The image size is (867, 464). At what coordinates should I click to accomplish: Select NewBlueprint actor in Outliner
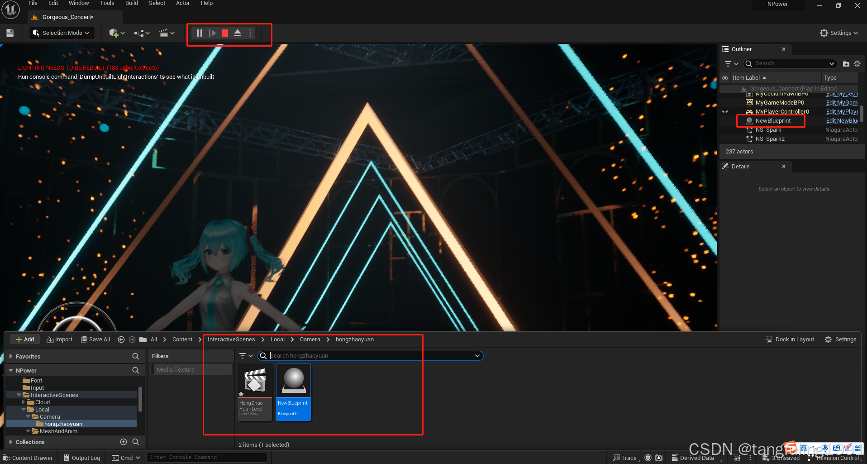click(x=773, y=121)
